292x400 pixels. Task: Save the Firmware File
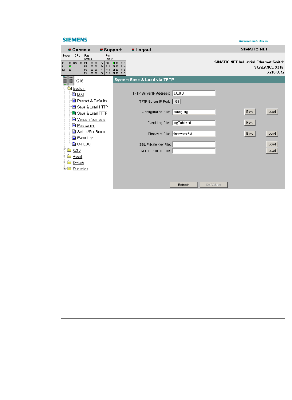[x=250, y=133]
